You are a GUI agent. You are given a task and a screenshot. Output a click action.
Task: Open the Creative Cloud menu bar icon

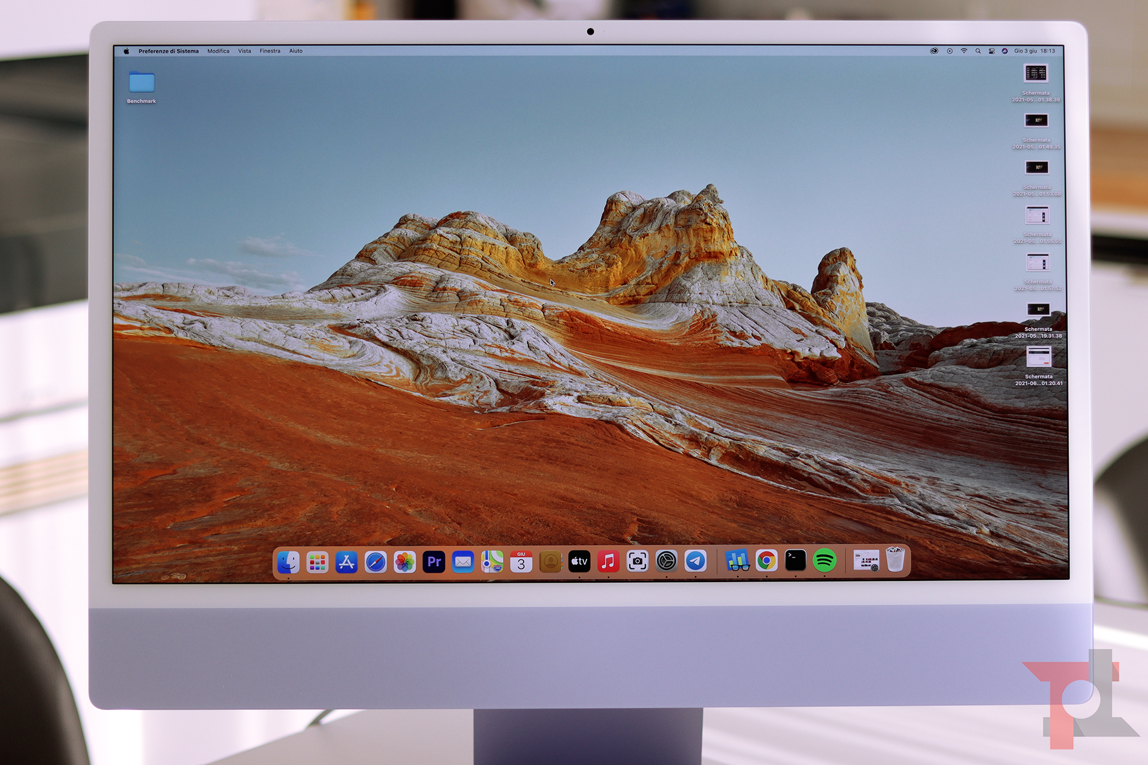[x=934, y=51]
